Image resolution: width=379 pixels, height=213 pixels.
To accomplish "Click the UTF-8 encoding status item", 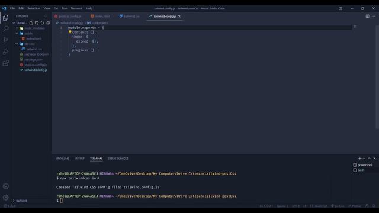I will 296,206.
